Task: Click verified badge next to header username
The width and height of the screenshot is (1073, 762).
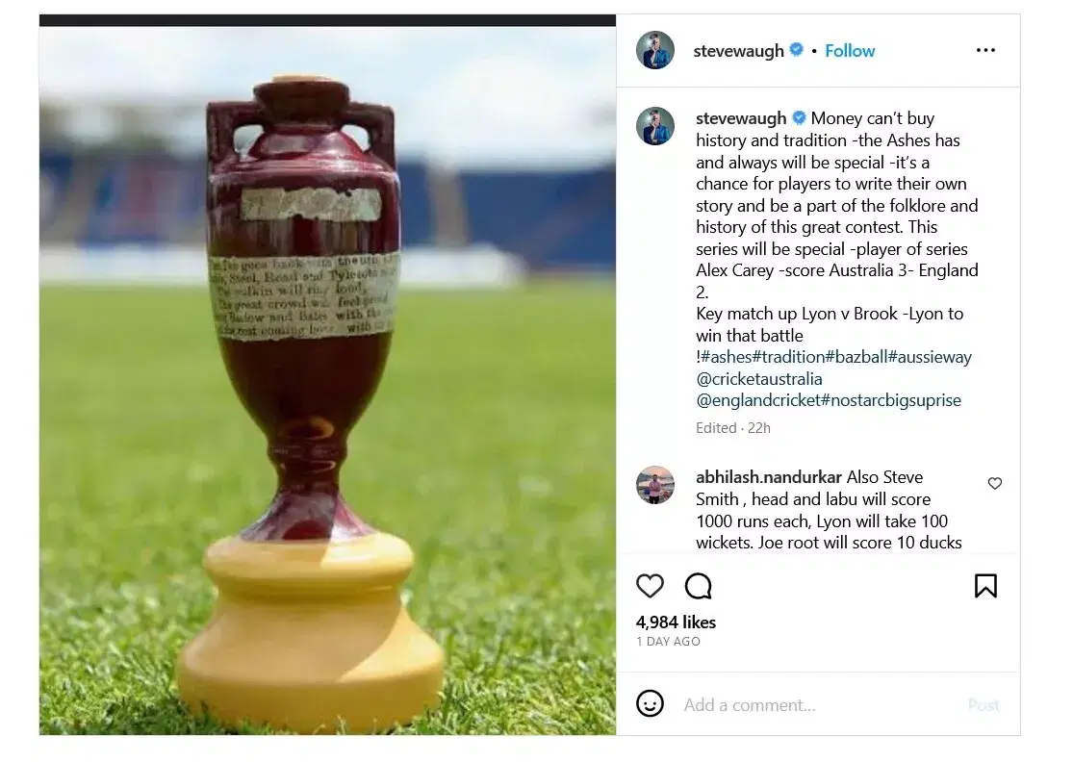Action: (796, 50)
